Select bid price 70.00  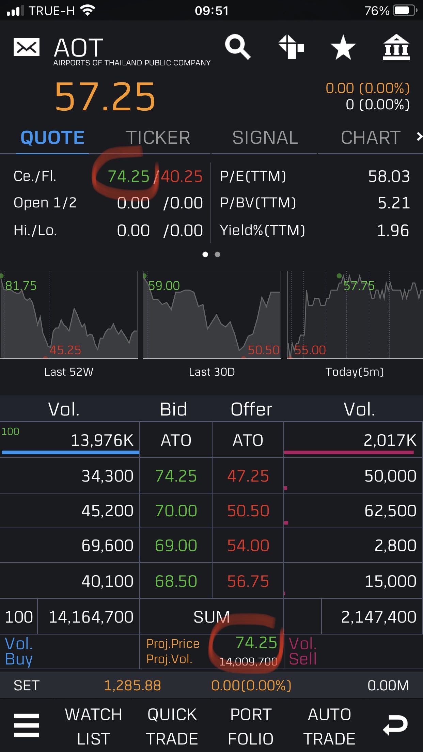tap(176, 511)
